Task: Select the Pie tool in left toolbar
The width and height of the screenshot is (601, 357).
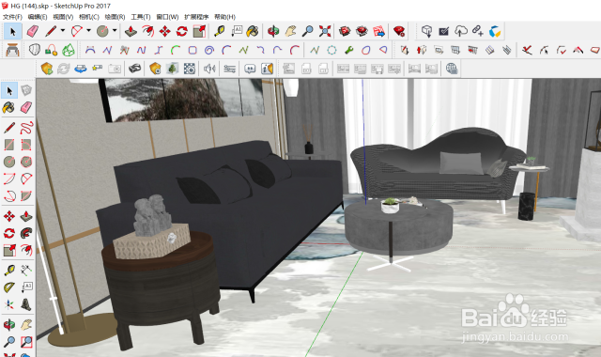Action: [26, 196]
